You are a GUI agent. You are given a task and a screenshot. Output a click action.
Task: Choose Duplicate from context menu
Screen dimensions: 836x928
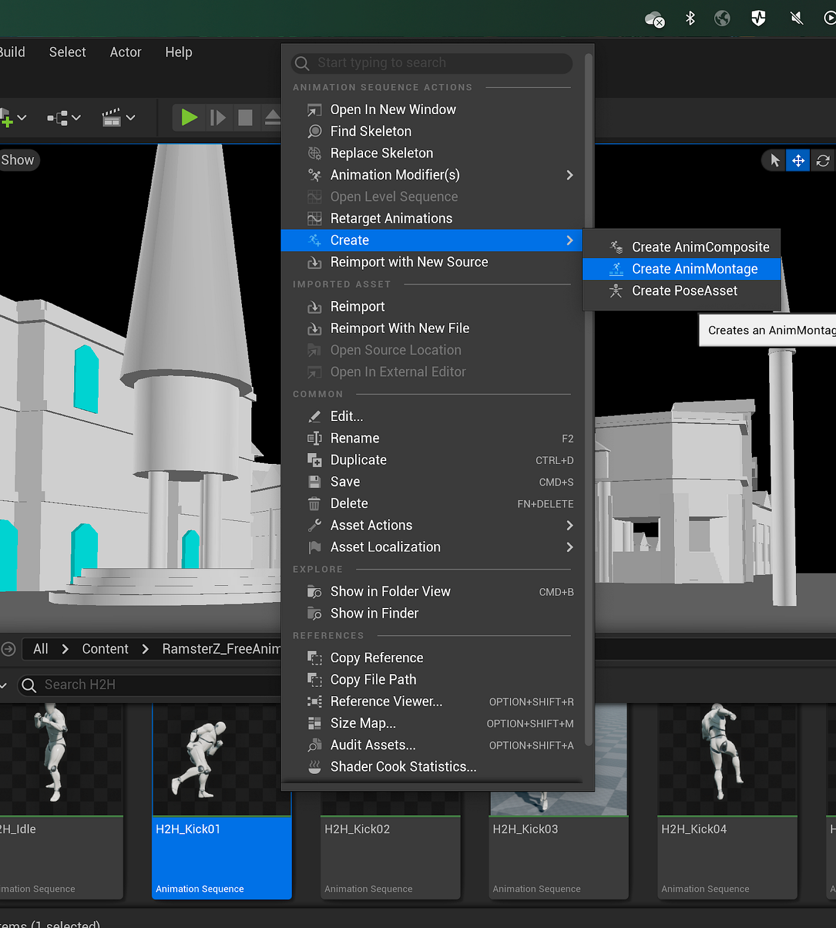(432, 460)
